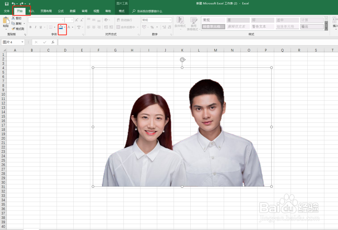338x230 pixels.
Task: Click the align right icon
Action: tap(99, 27)
